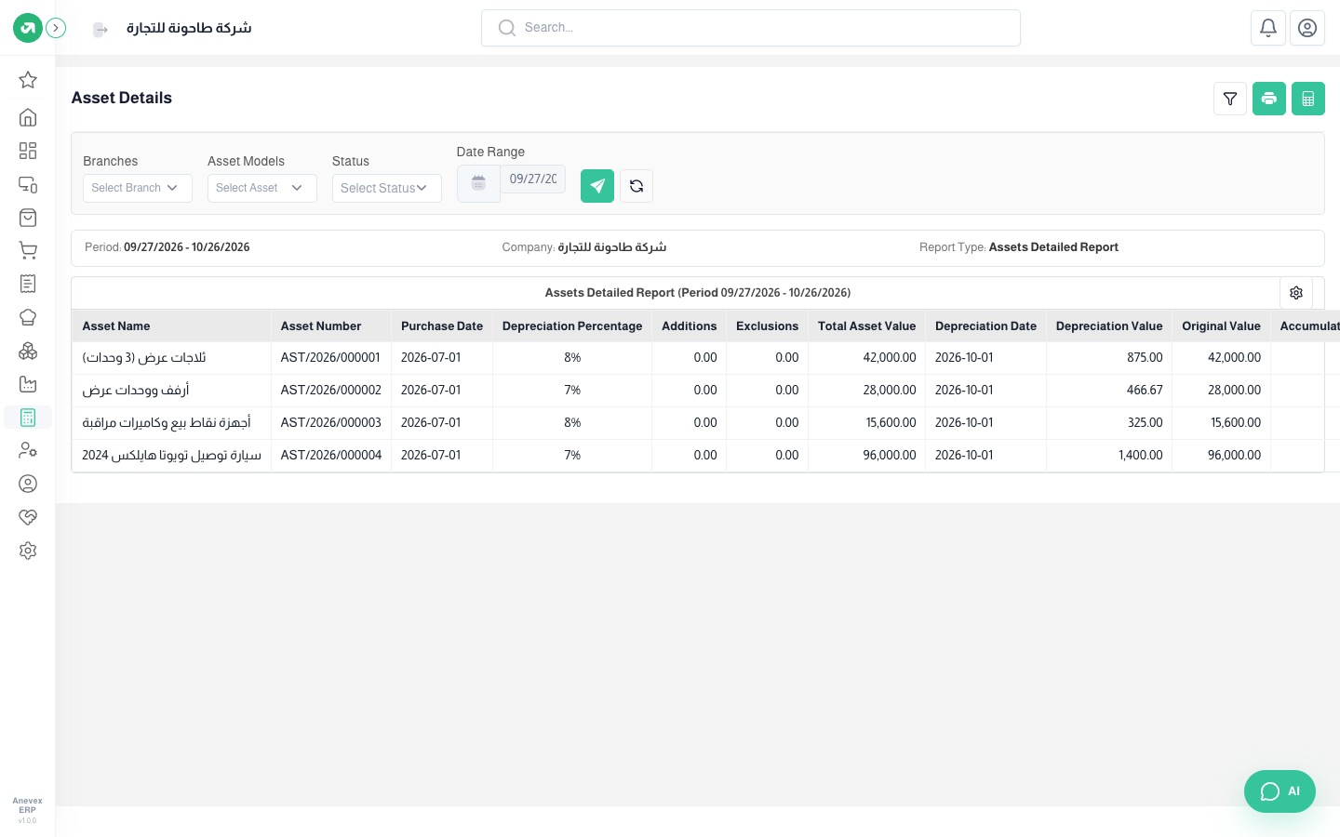
Task: Click the date range input field
Action: click(x=533, y=179)
